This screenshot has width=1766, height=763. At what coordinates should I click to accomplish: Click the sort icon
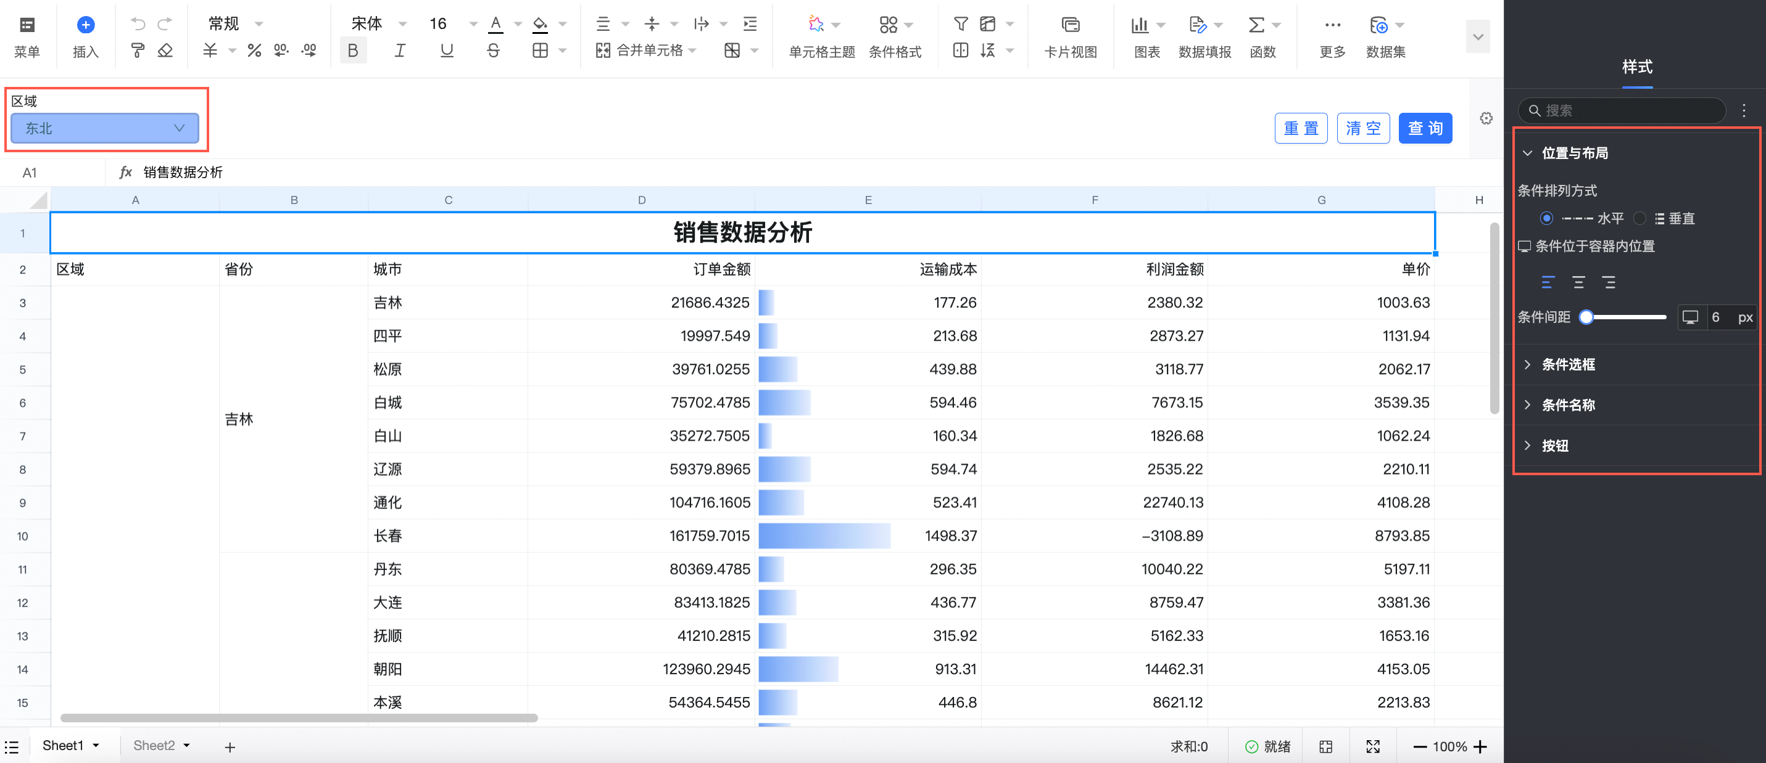click(988, 51)
